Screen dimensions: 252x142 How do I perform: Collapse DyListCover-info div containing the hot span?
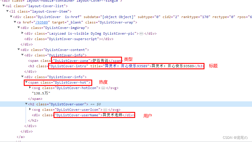click(x=22, y=77)
